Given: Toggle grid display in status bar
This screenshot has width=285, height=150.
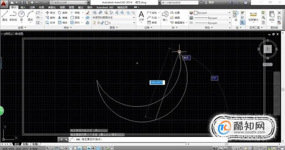Looking at the screenshot, I should pos(57,148).
